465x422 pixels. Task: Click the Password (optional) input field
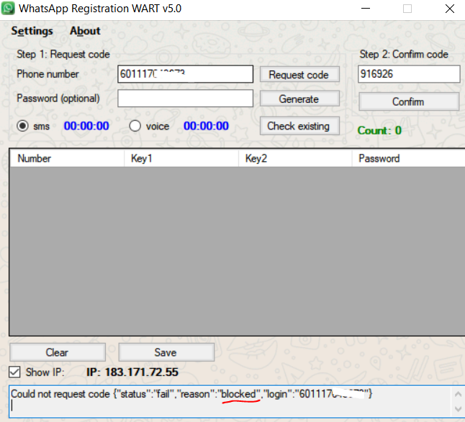[185, 98]
